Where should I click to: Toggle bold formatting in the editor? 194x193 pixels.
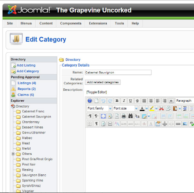[117, 101]
